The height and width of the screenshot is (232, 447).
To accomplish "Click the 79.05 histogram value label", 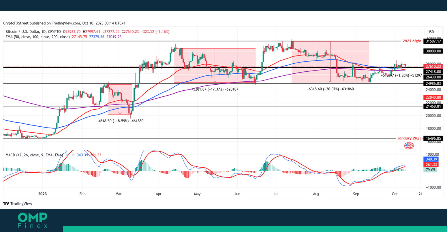I will coord(430,170).
